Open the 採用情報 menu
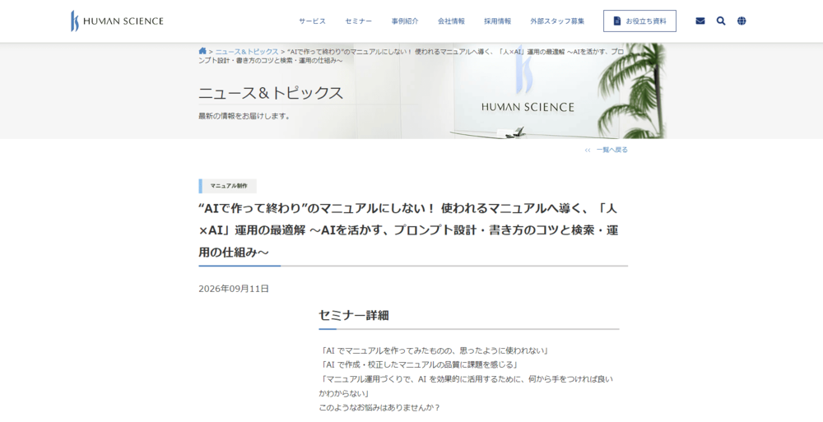The height and width of the screenshot is (422, 823). [497, 21]
